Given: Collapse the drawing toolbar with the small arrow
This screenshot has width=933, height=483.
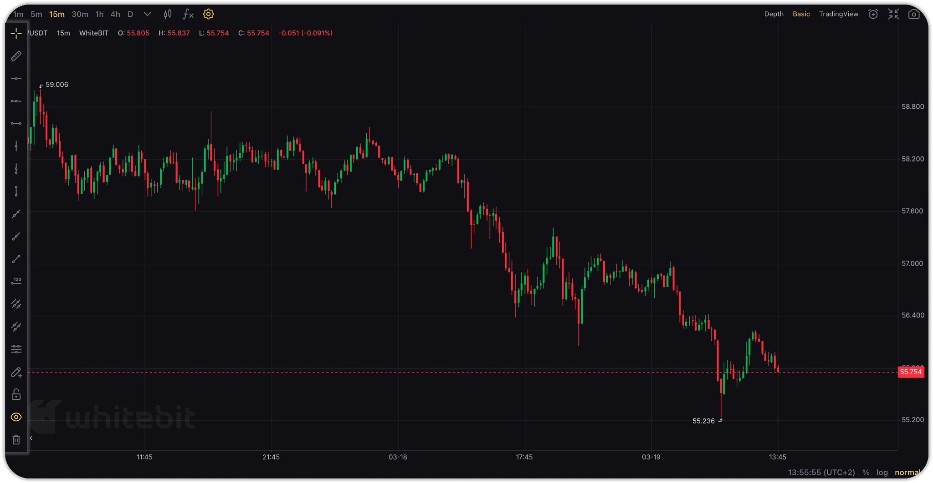Looking at the screenshot, I should [31, 438].
